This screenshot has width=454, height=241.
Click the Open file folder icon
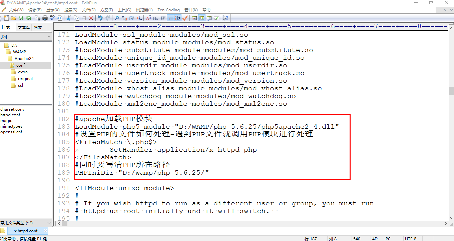[14, 18]
